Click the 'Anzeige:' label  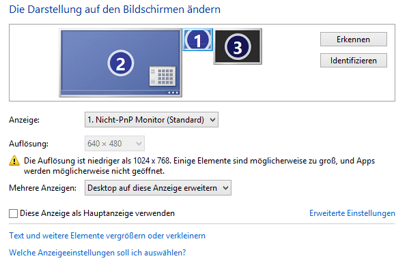click(x=25, y=120)
